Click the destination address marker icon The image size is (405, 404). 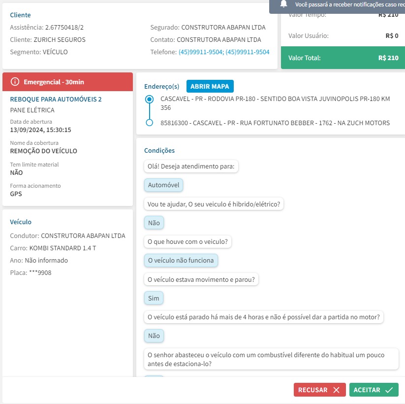click(x=150, y=123)
